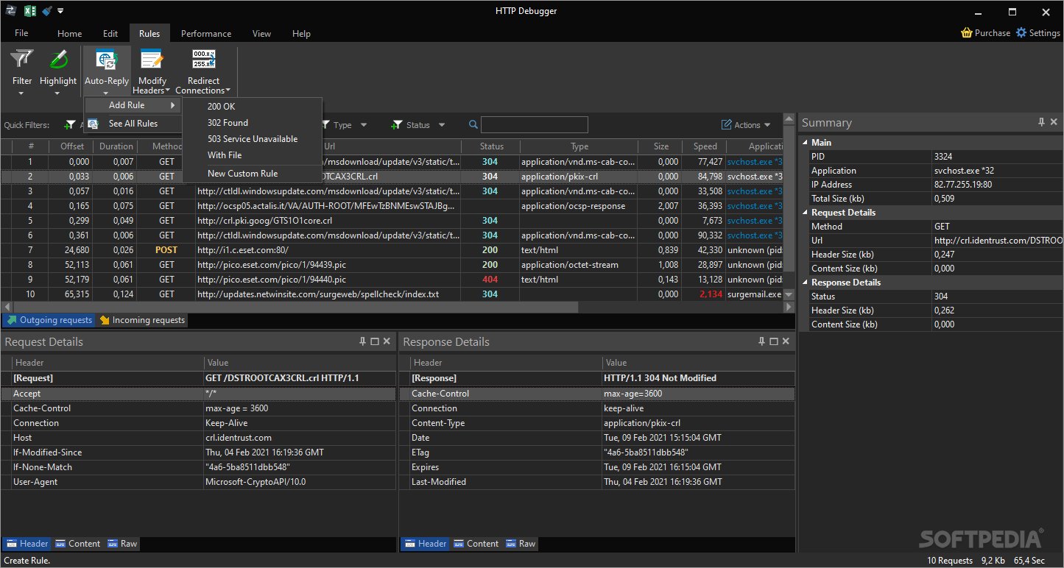This screenshot has width=1064, height=568.
Task: Choose 503 Service Unavailable rule option
Action: click(x=253, y=139)
